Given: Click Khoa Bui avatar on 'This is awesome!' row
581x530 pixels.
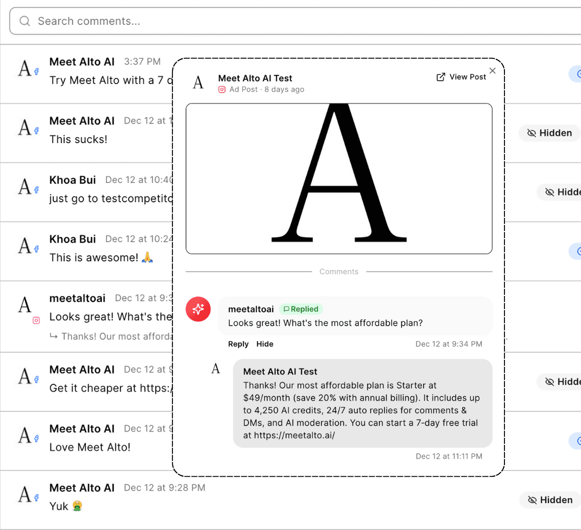Looking at the screenshot, I should coord(25,246).
